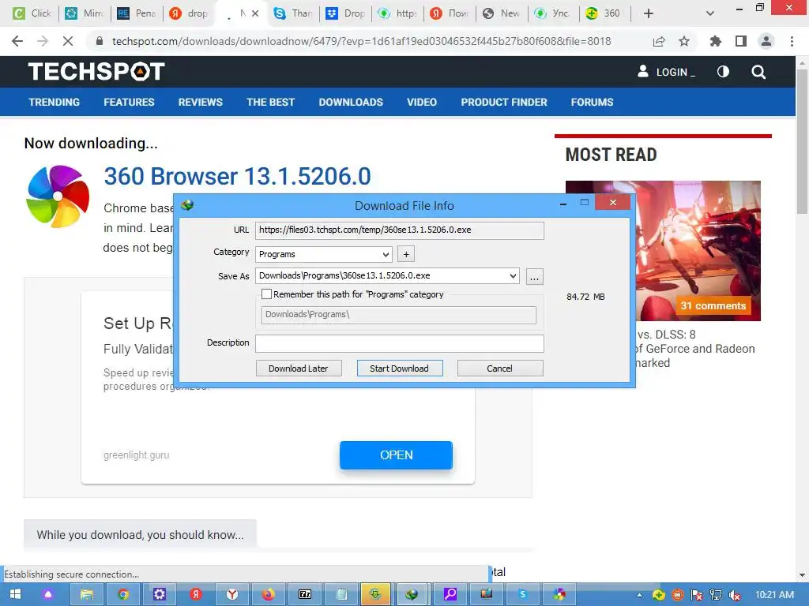Screen dimensions: 809x606
Task: Open the REVIEWS menu item
Action: pos(200,102)
